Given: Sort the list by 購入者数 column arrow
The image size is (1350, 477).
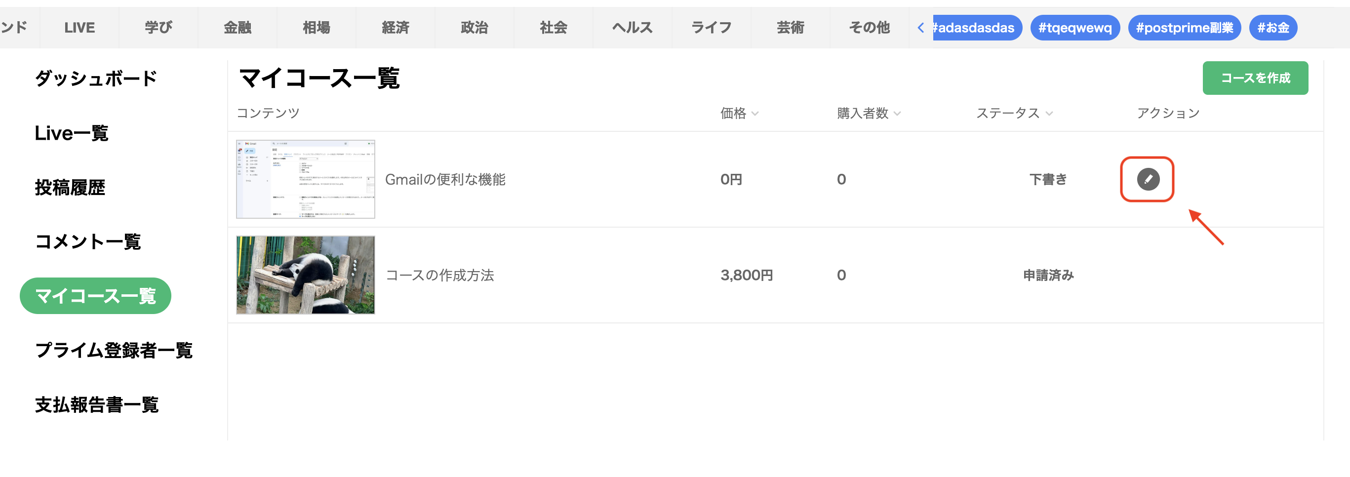Looking at the screenshot, I should [x=897, y=113].
